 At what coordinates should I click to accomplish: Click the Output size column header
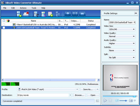[75, 21]
